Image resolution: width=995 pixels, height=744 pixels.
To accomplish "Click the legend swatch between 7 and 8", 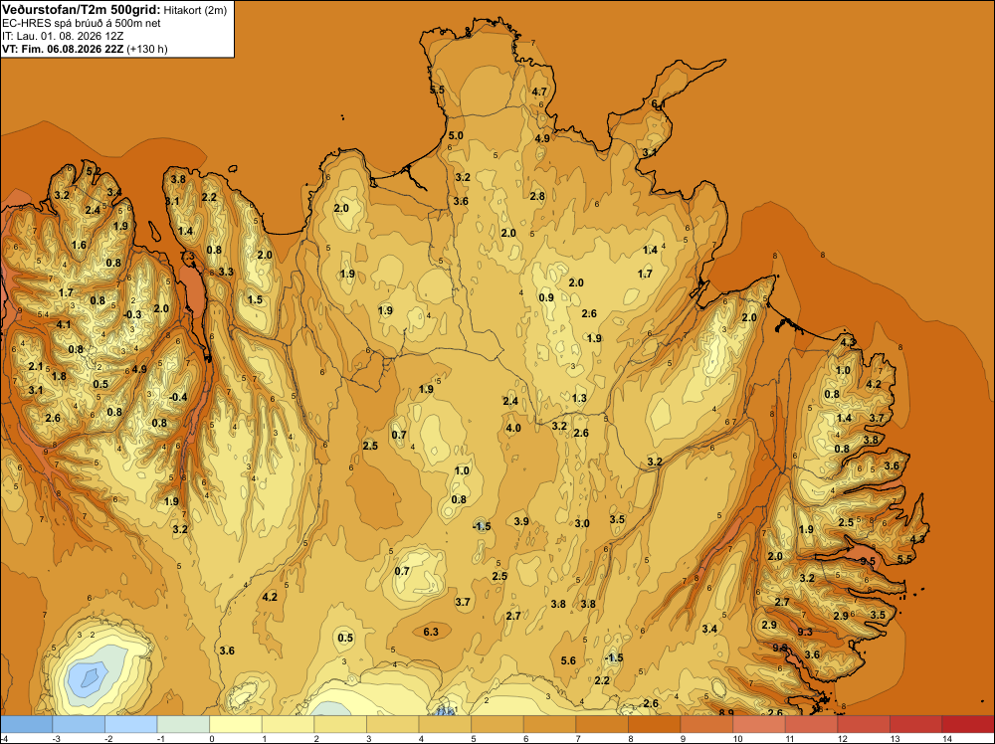I will 602,724.
